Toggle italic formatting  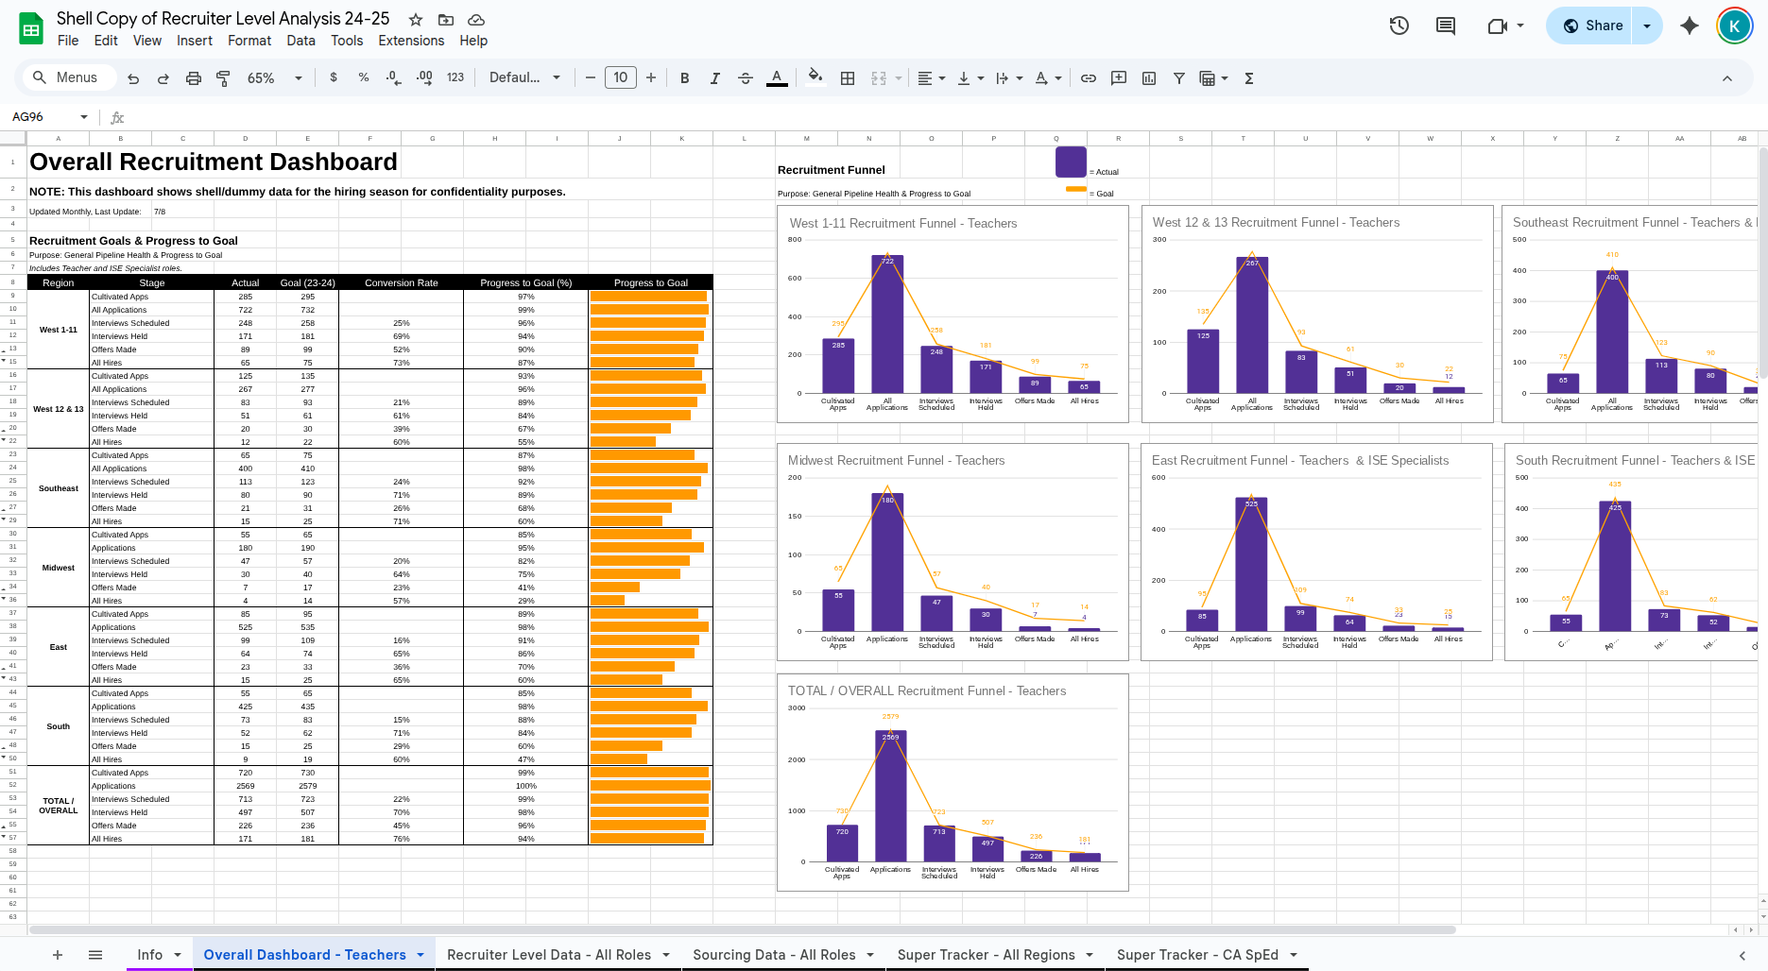pyautogui.click(x=715, y=77)
